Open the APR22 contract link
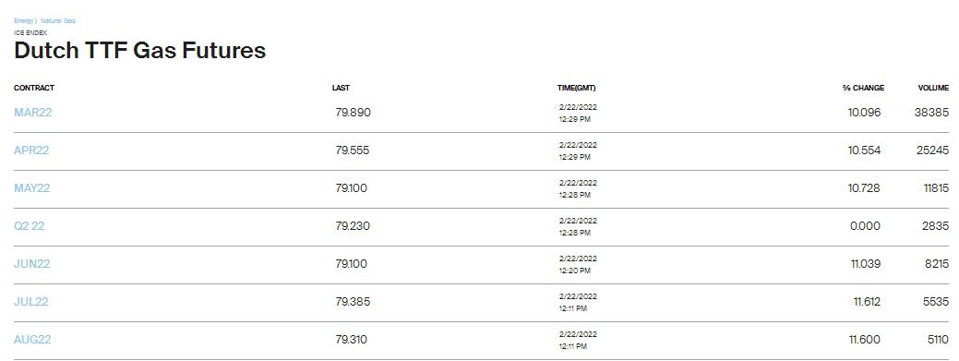The width and height of the screenshot is (959, 361). [x=31, y=150]
